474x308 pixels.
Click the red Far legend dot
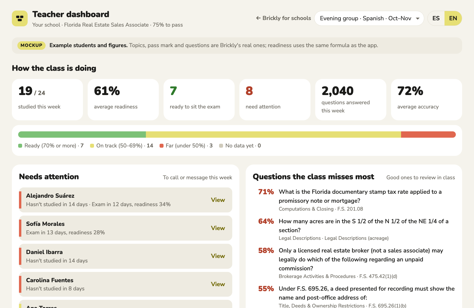[x=161, y=146]
